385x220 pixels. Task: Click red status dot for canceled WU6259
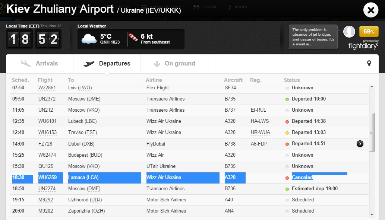tap(287, 178)
